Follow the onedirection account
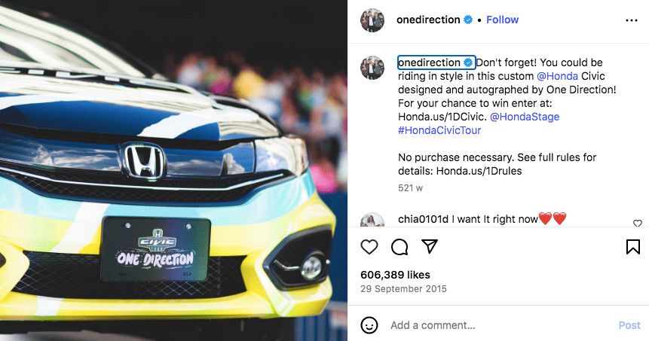Viewport: 649px width, 341px height. point(502,20)
